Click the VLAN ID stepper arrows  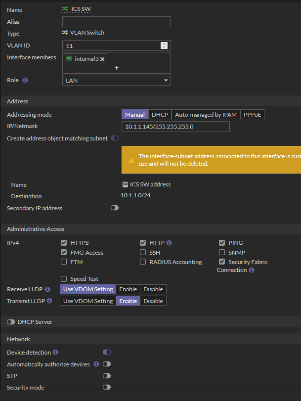coord(164,45)
